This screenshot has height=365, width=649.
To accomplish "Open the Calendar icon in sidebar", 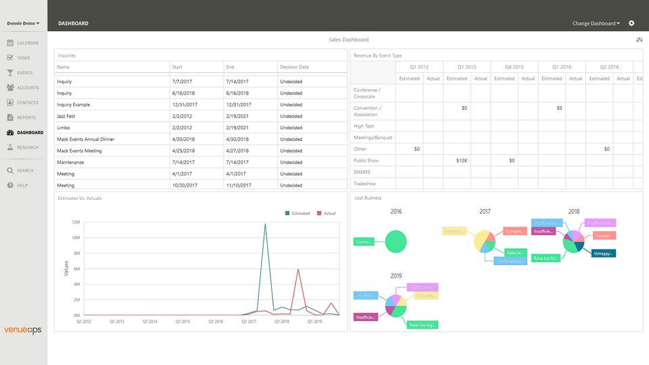I will pyautogui.click(x=10, y=43).
